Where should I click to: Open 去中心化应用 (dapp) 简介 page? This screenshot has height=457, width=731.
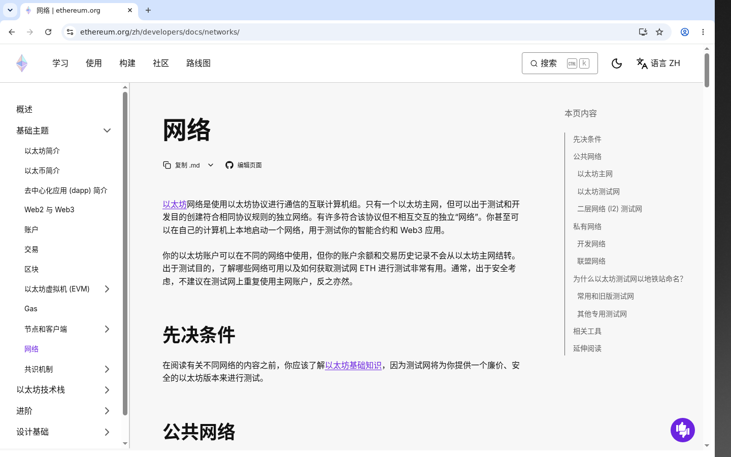[x=66, y=190]
